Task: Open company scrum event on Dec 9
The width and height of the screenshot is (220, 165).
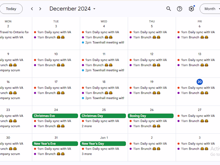Action: point(10,70)
